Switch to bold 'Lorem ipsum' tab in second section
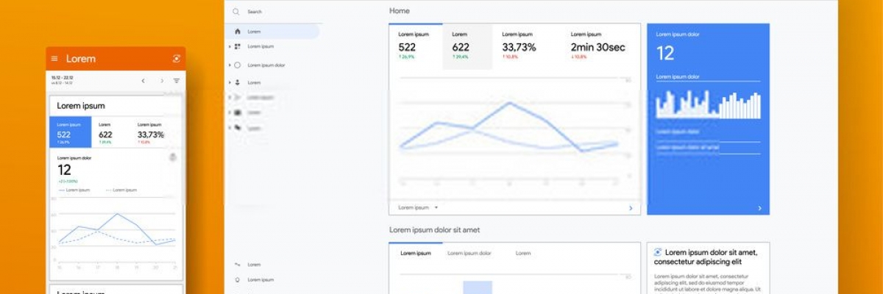 pyautogui.click(x=416, y=253)
